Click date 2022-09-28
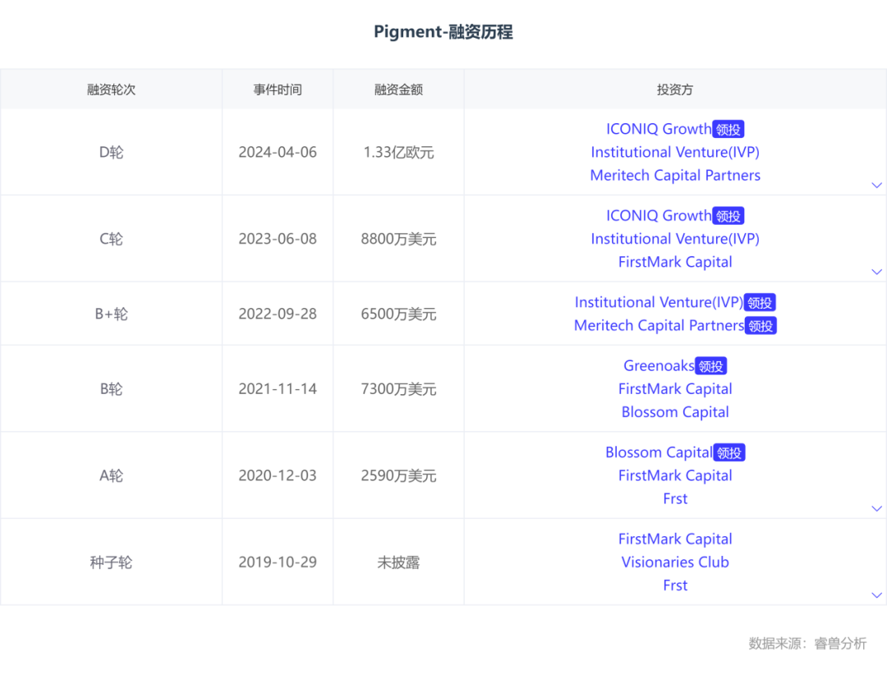887x679 pixels. tap(278, 314)
